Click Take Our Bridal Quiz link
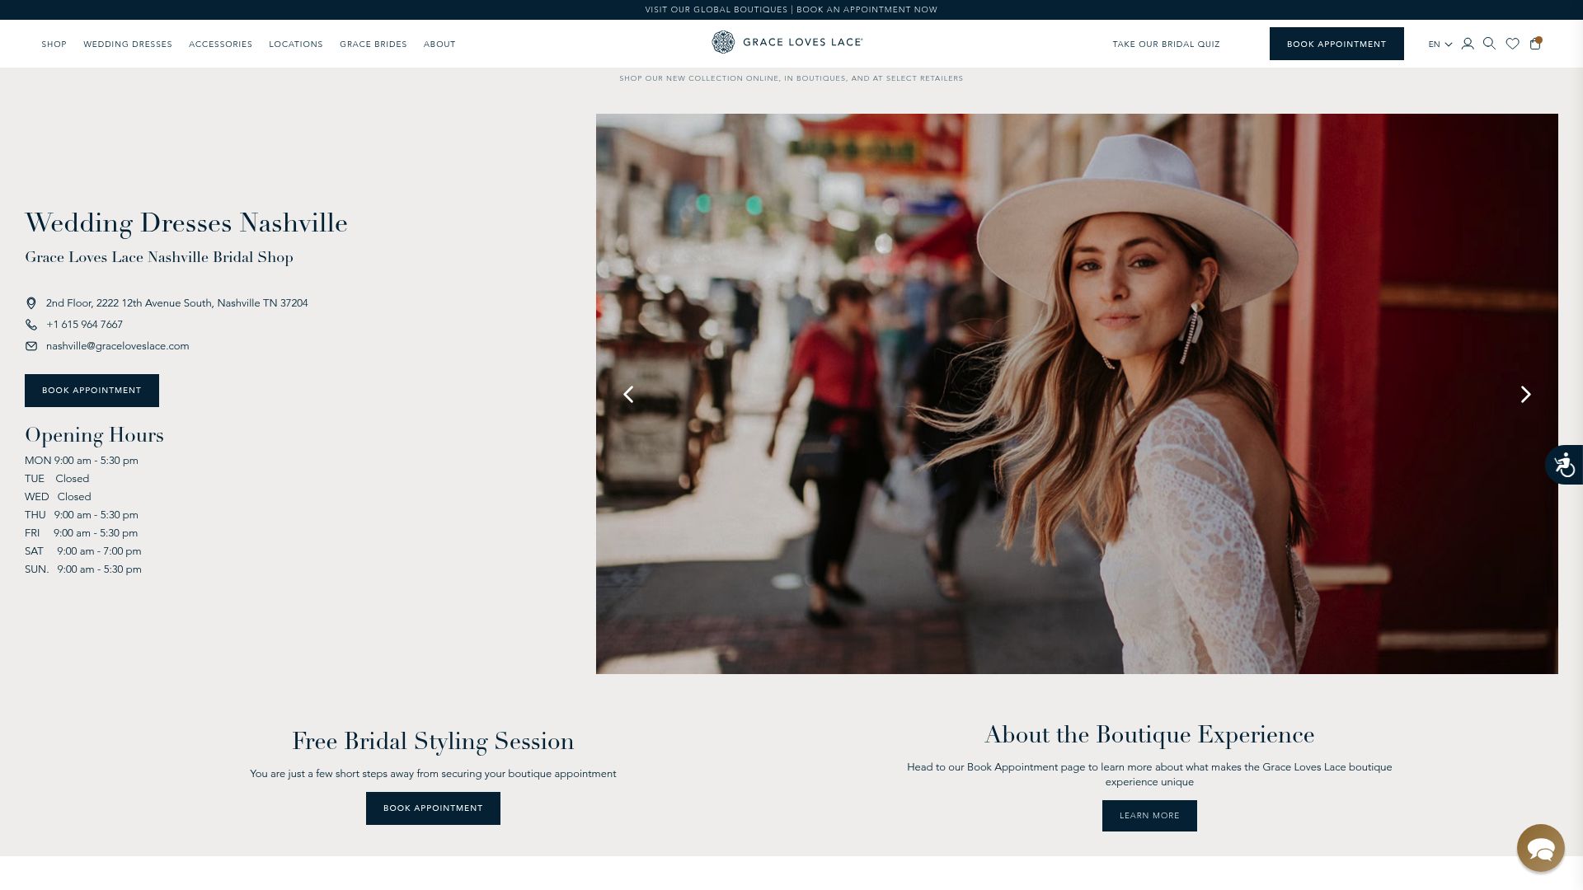This screenshot has width=1583, height=890. 1166,44
